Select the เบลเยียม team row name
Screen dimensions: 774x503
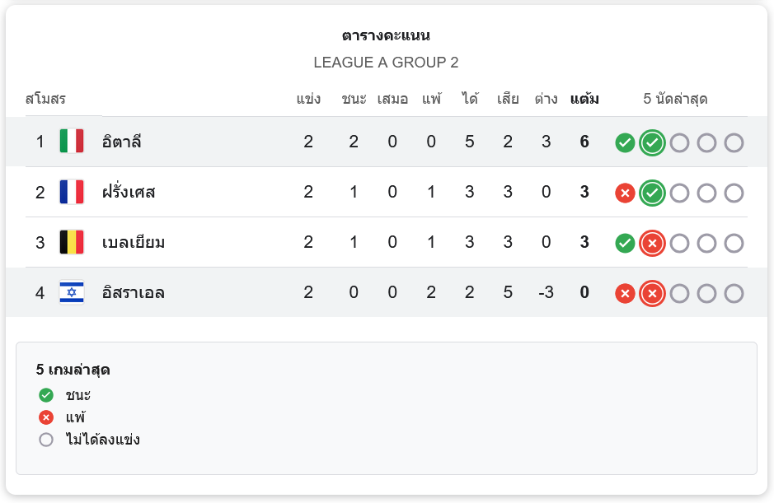click(x=134, y=242)
